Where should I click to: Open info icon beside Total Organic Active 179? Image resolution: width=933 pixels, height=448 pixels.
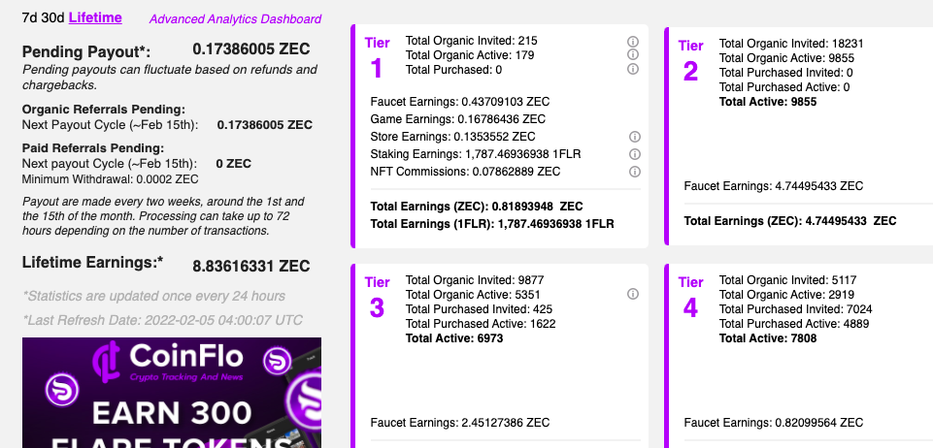click(633, 54)
